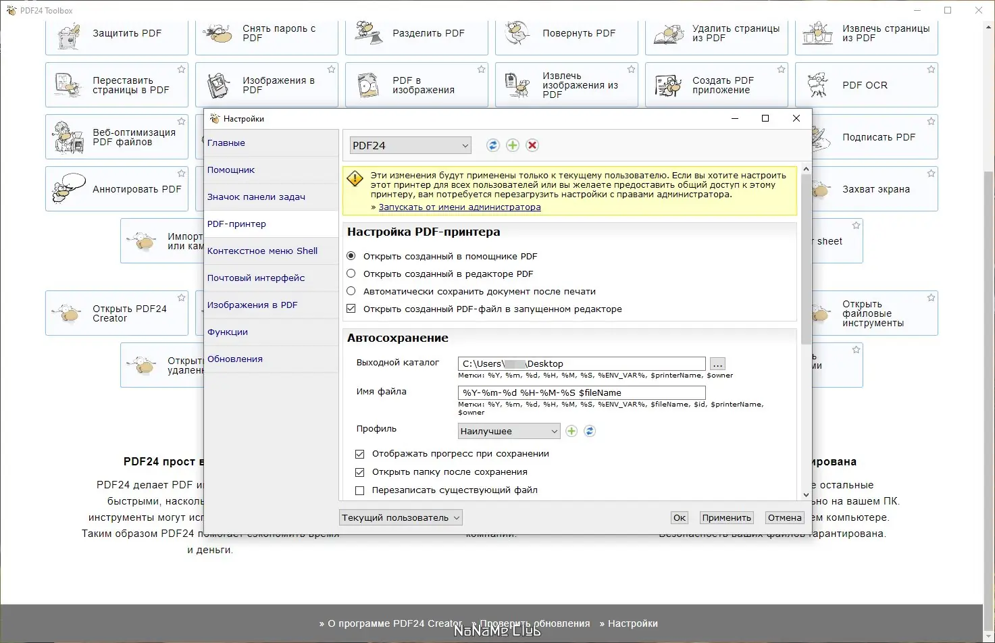Image resolution: width=995 pixels, height=643 pixels.
Task: Toggle Открыть папку после сохранения checkbox
Action: tap(360, 472)
